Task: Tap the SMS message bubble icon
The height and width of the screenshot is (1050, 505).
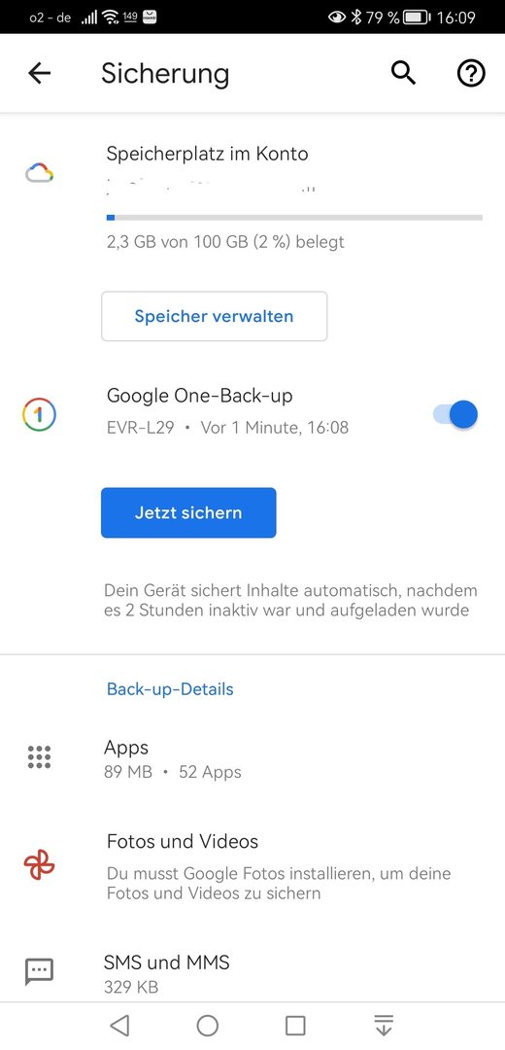Action: [39, 971]
